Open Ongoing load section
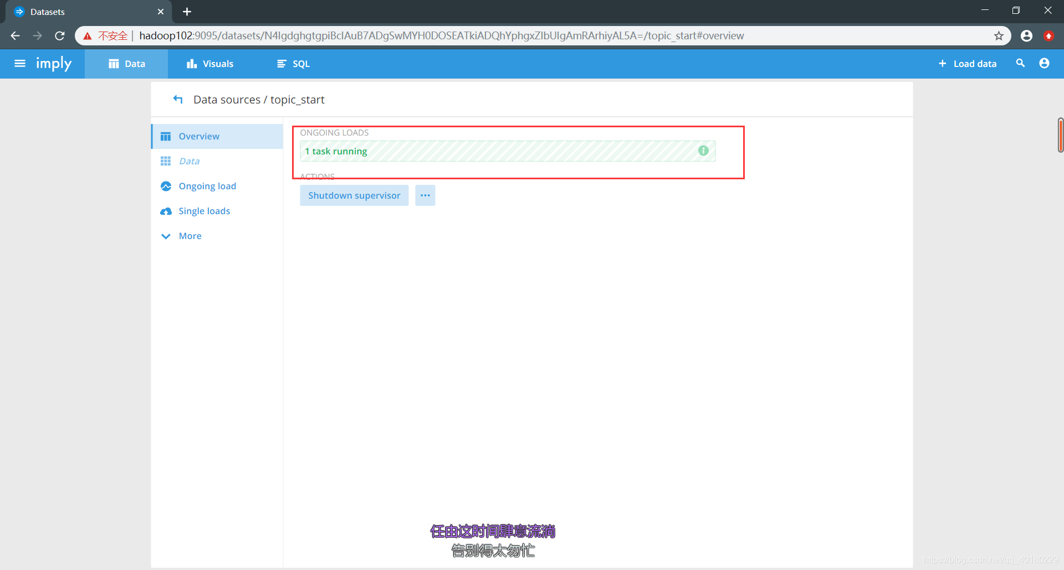1064x570 pixels. click(x=217, y=186)
